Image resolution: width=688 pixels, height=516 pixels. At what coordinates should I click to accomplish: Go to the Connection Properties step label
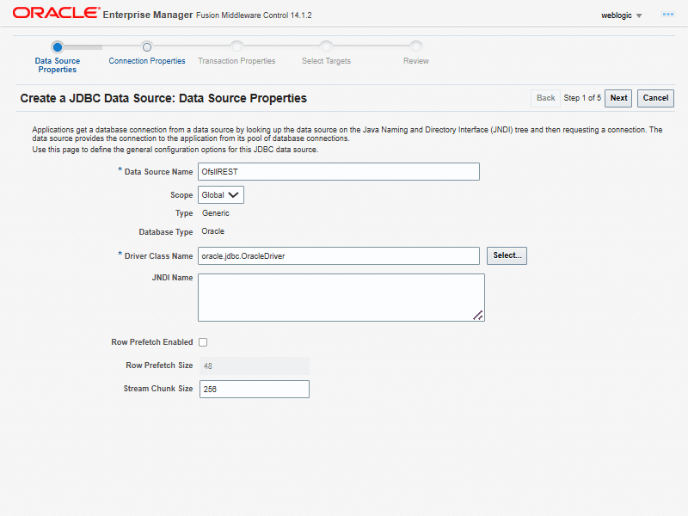(147, 61)
